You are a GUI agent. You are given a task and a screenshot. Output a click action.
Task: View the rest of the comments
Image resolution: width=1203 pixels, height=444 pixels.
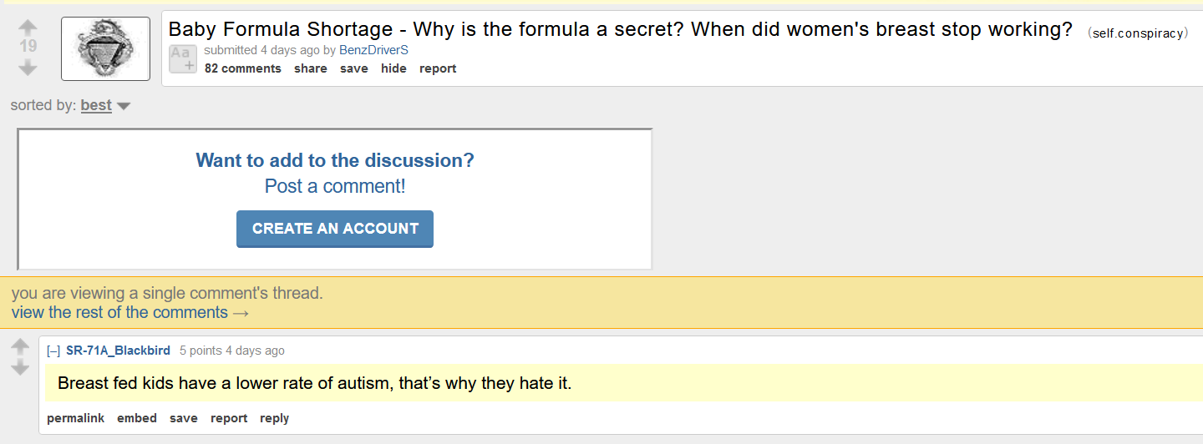click(130, 312)
